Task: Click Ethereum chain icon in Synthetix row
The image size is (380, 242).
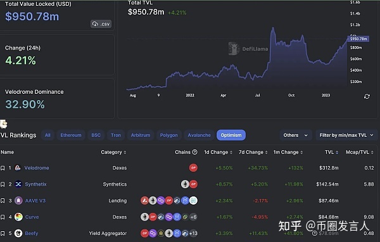Action: pyautogui.click(x=185, y=184)
